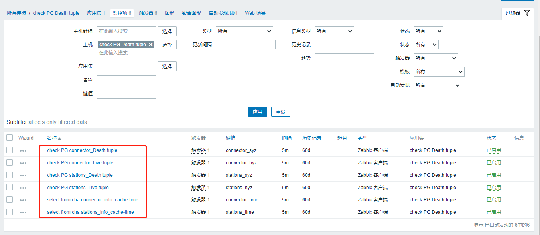Sort by 历史记录 column header
This screenshot has height=235, width=540.
tap(312, 138)
